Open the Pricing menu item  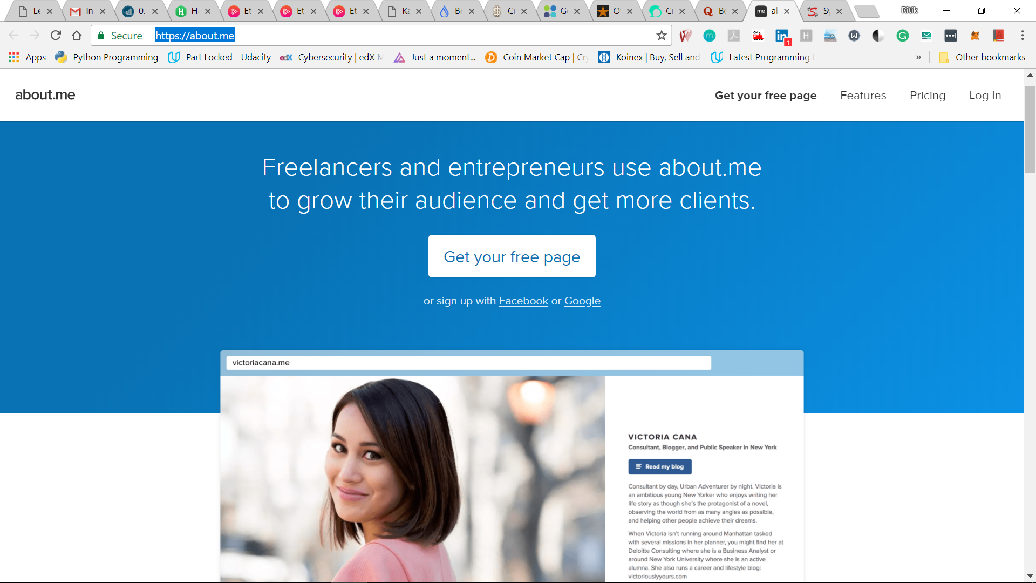(x=928, y=96)
